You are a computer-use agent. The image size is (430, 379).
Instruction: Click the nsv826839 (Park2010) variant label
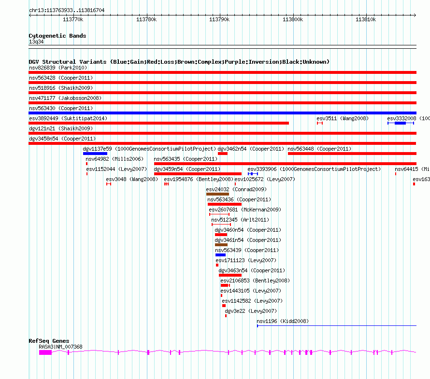[58, 68]
